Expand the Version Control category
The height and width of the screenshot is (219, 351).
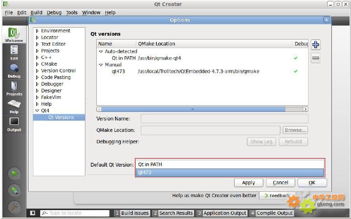pyautogui.click(x=37, y=71)
